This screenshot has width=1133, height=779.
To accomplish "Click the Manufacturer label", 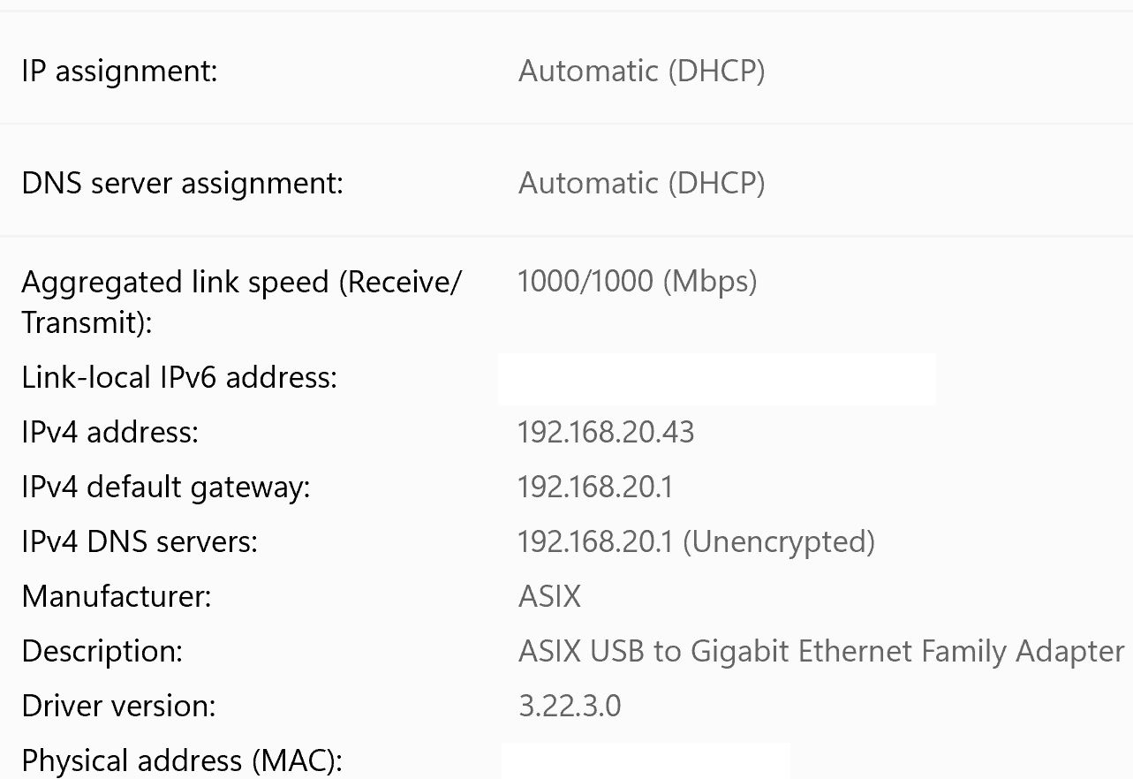I will 117,597.
